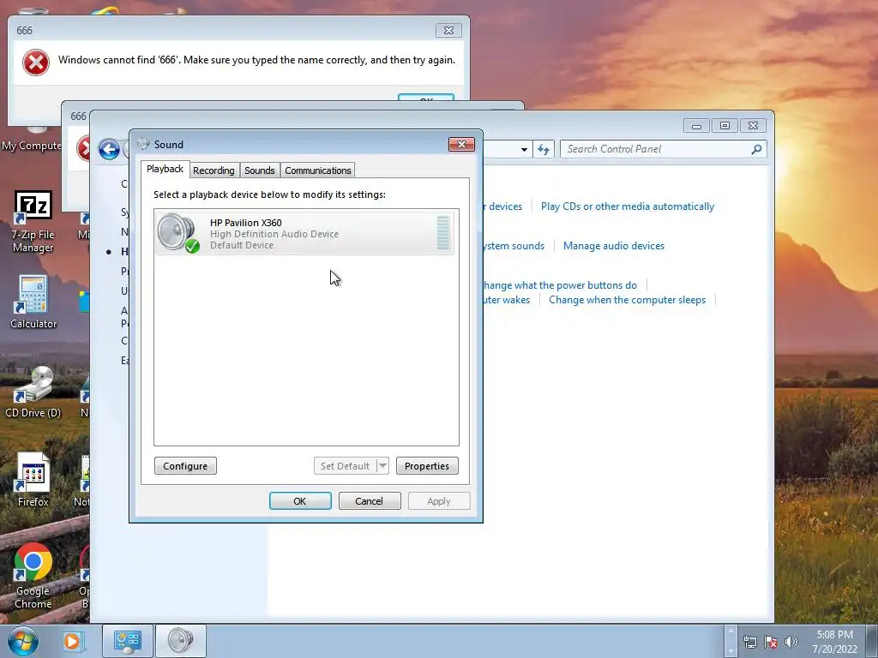Click the volume level meter of HP Pavilion
The height and width of the screenshot is (658, 878).
443,233
